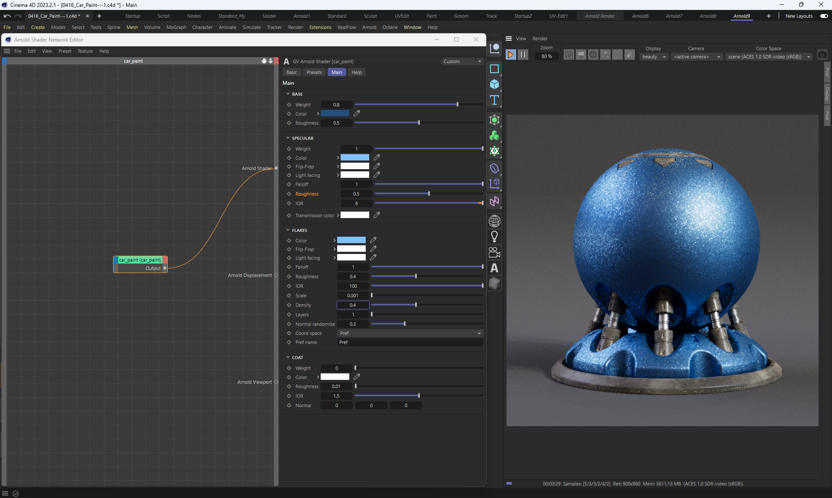Image resolution: width=832 pixels, height=498 pixels.
Task: Collapse the FLAKES section
Action: tap(288, 230)
